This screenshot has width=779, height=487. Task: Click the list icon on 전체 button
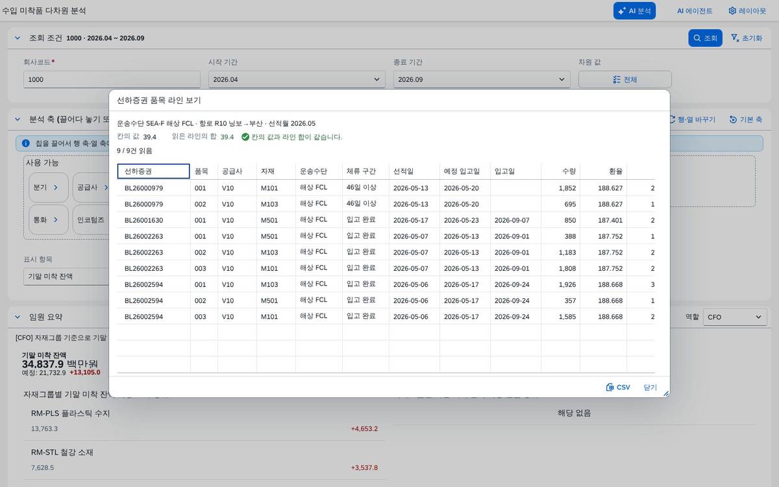(617, 79)
